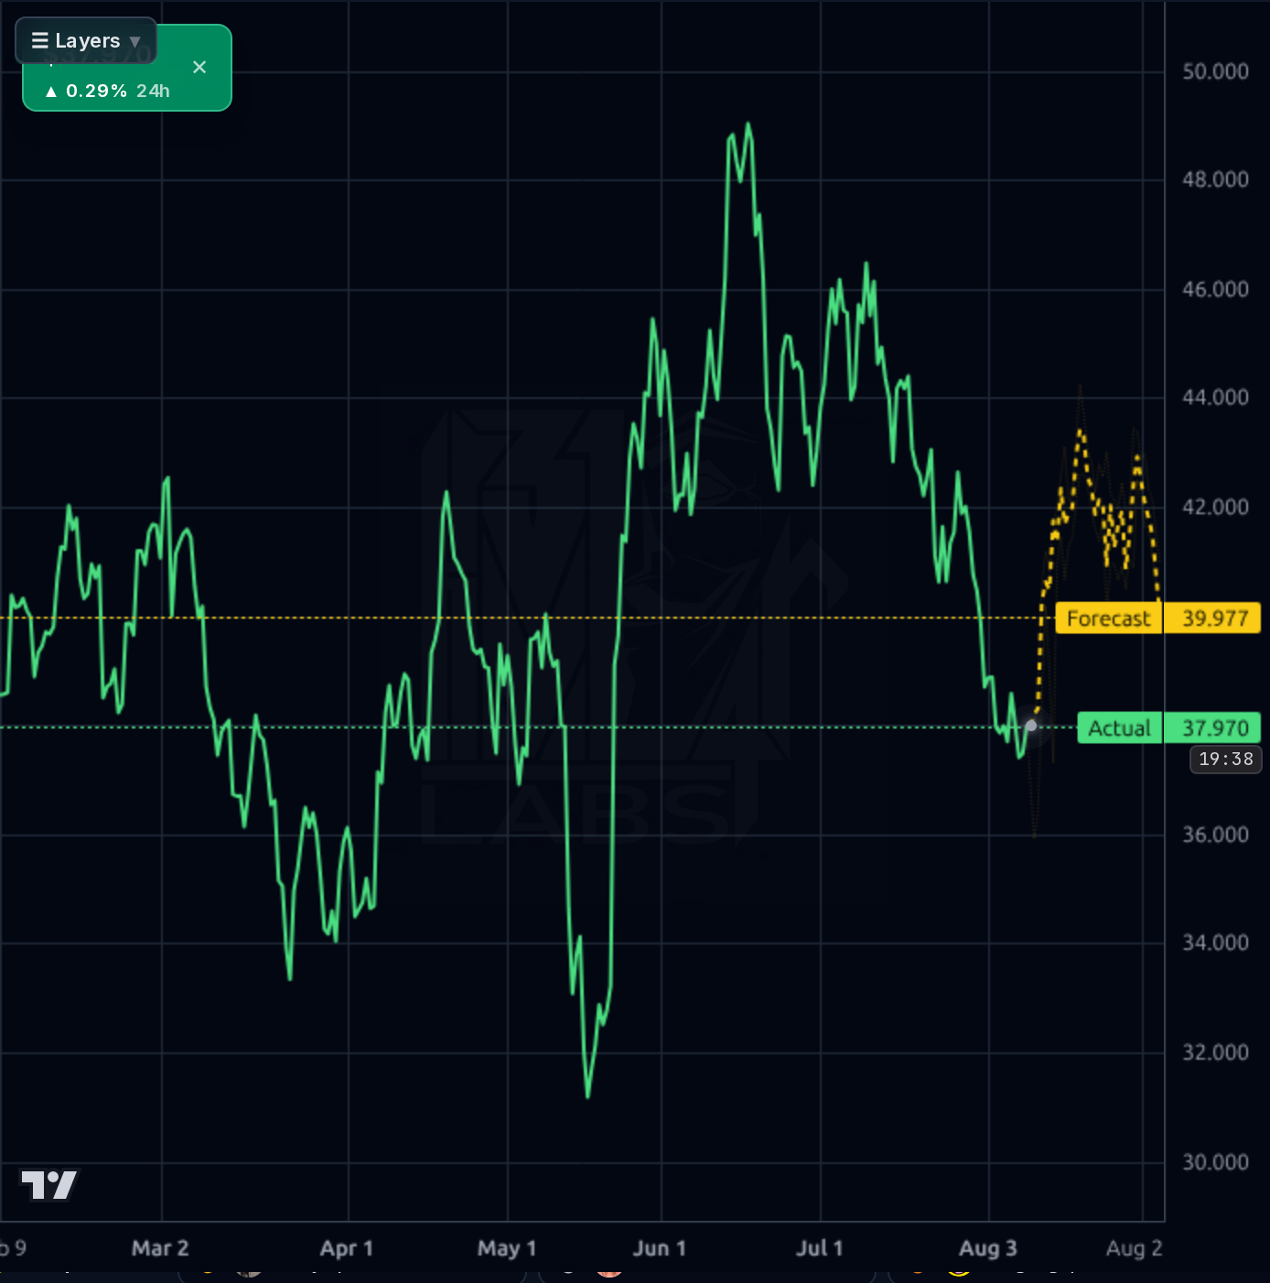This screenshot has width=1270, height=1283.
Task: Click the 44.000 price axis label
Action: pos(1215,397)
